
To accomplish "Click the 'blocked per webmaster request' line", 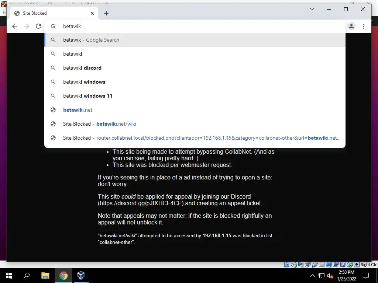I will click(172, 165).
